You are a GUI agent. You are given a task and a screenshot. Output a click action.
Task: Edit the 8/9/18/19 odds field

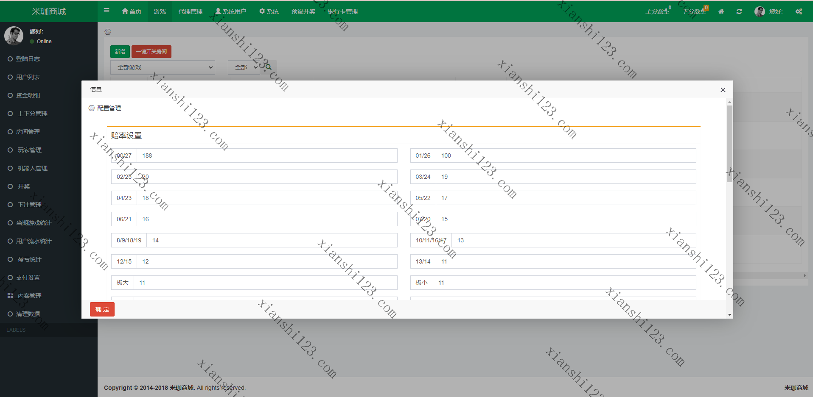tap(272, 240)
